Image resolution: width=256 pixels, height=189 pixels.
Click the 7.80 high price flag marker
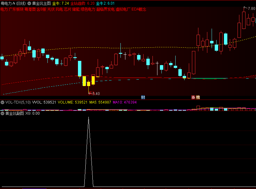[249, 9]
